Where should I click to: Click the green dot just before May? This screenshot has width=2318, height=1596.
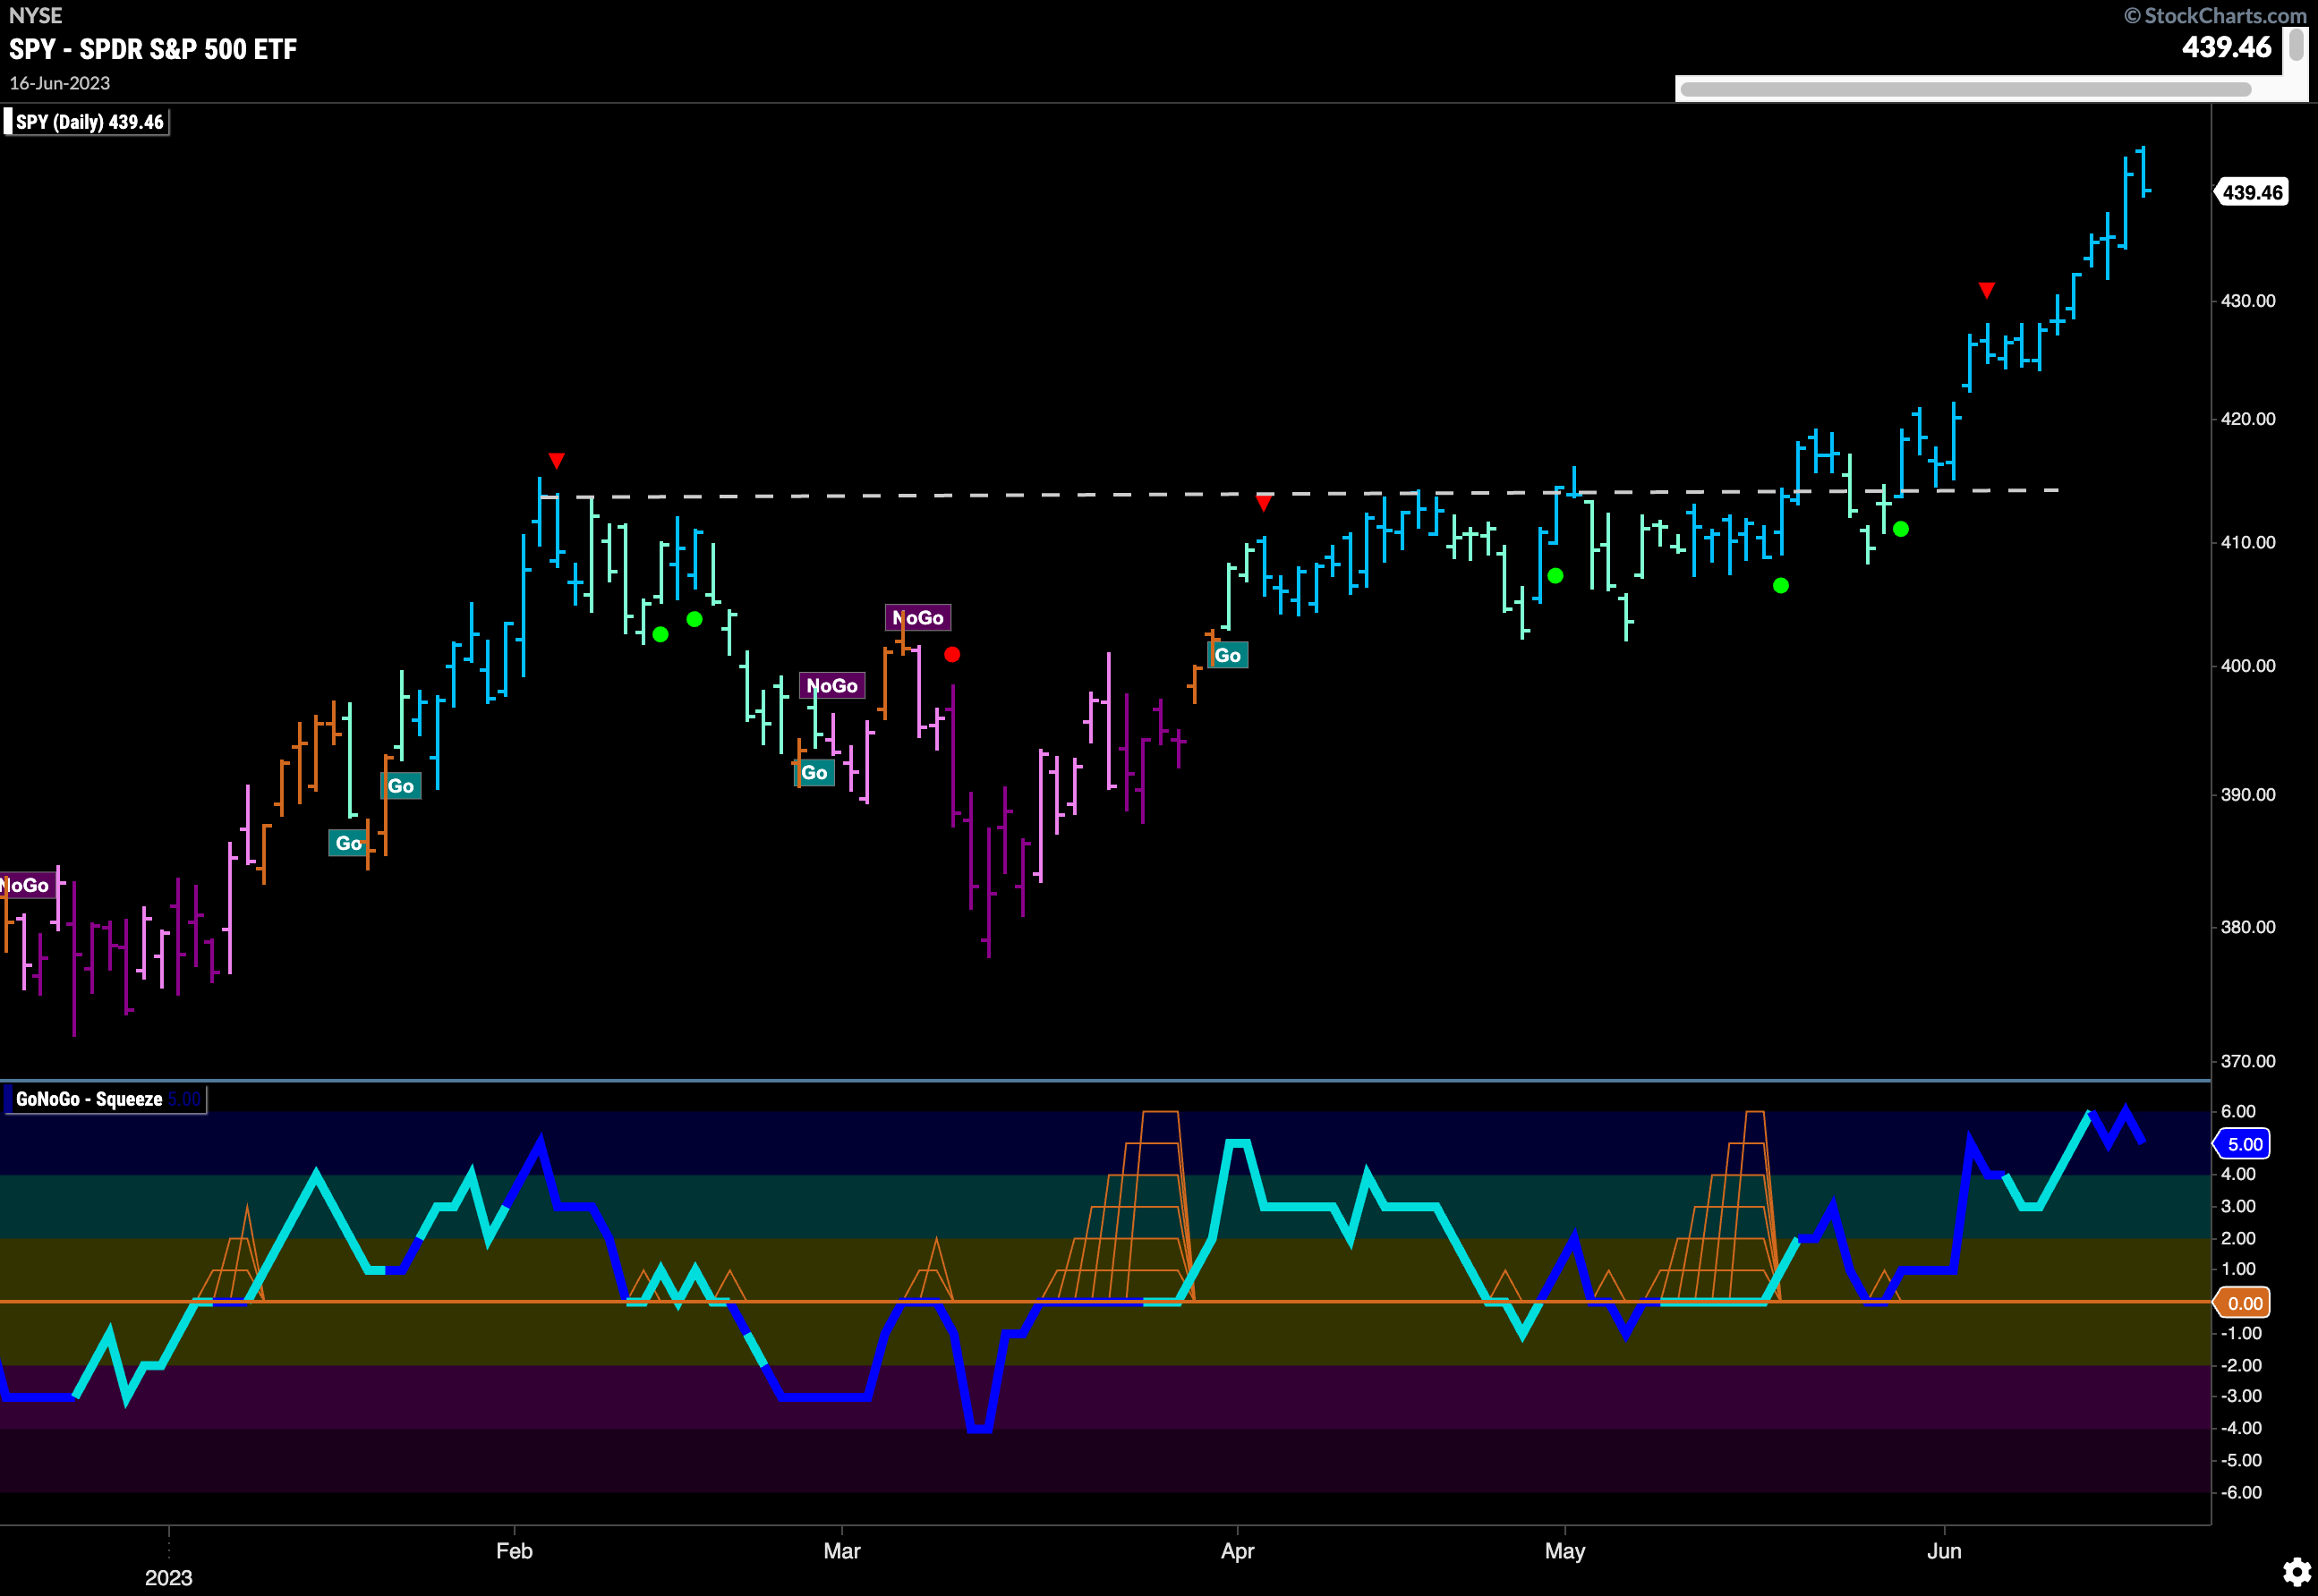coord(1555,576)
